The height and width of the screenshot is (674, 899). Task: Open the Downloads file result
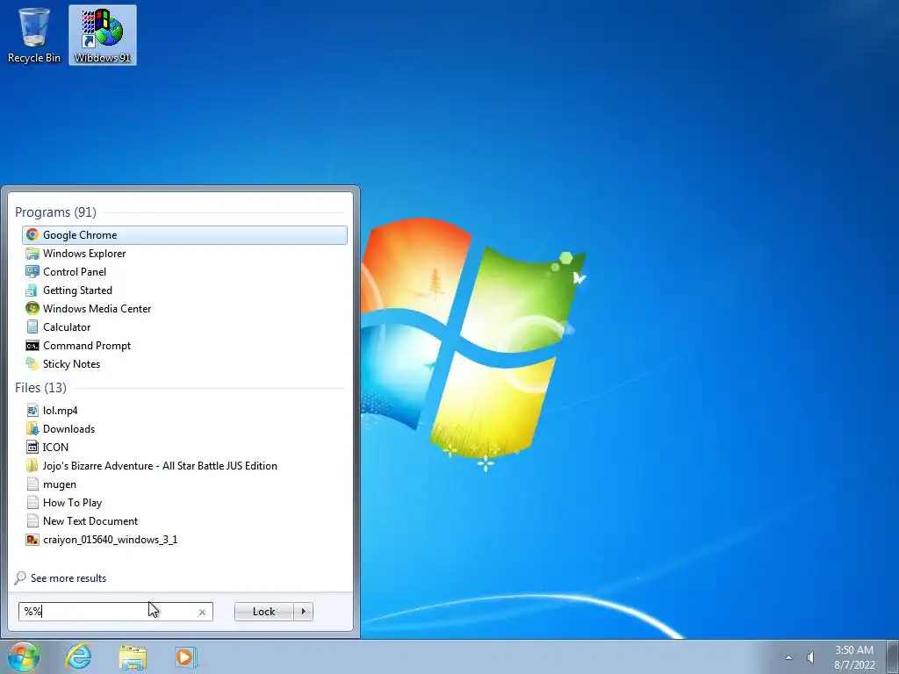tap(184, 428)
